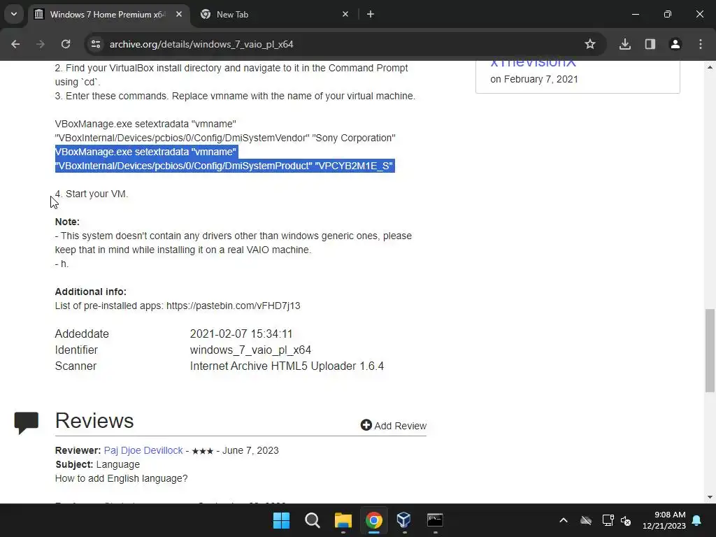Reload the archive.org page
Screen dimensions: 716x537
coord(66,44)
